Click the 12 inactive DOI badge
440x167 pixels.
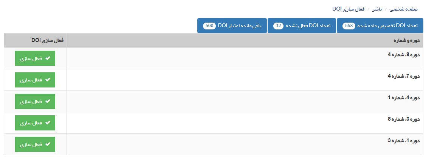click(x=278, y=26)
